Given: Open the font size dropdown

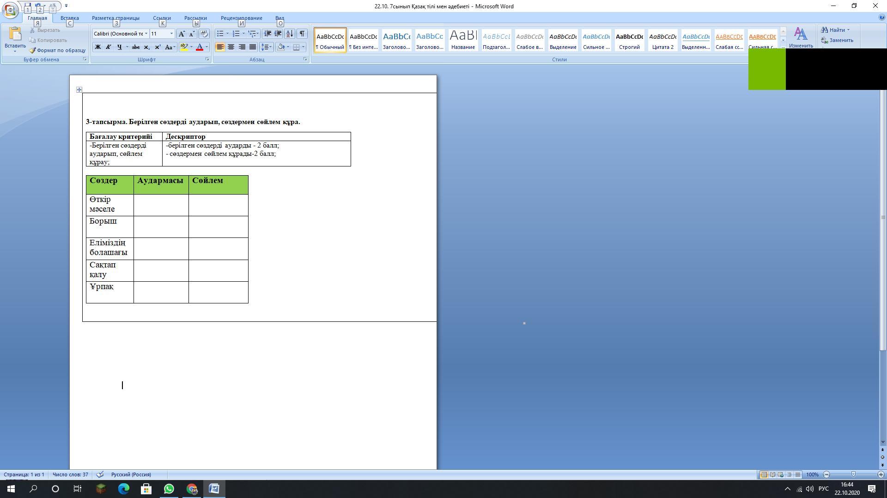Looking at the screenshot, I should click(171, 34).
